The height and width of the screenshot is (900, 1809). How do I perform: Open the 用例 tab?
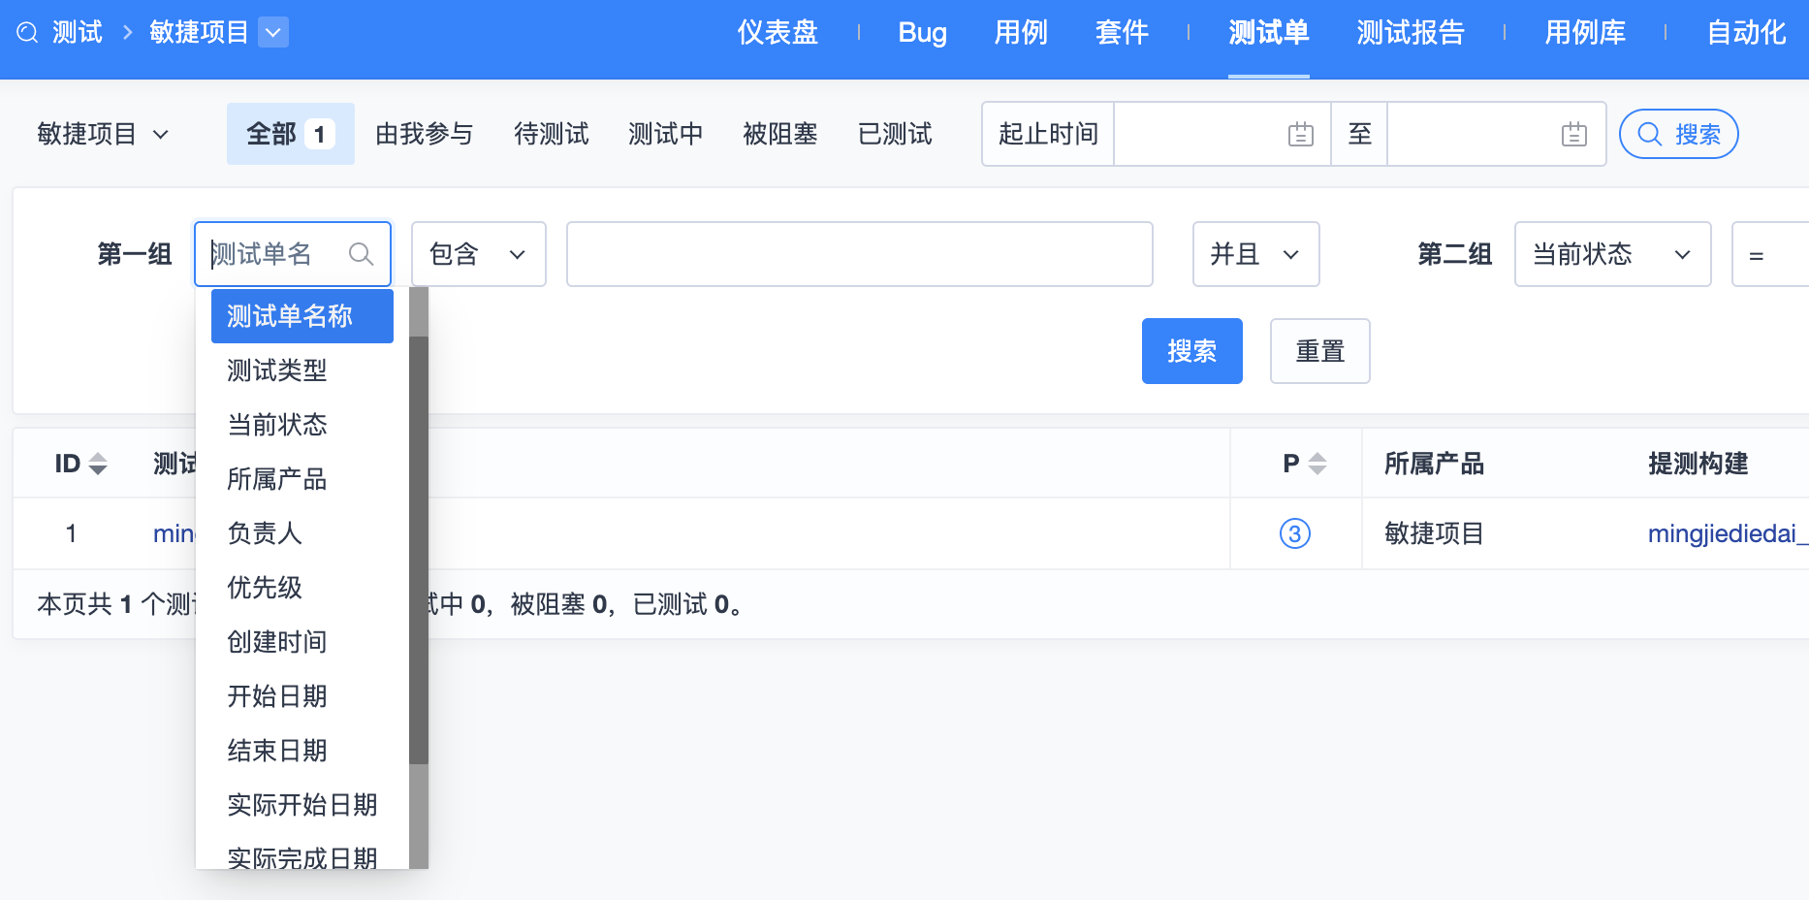point(1021,33)
